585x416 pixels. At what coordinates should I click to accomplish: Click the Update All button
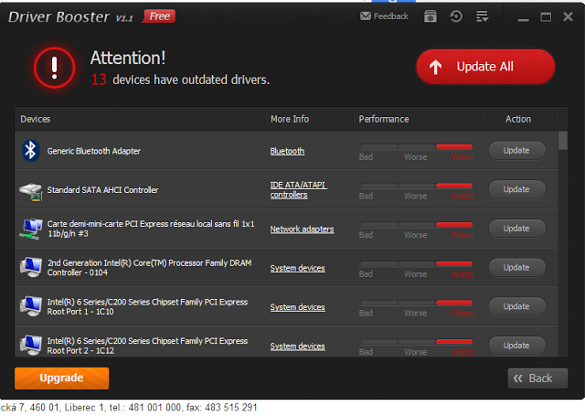pyautogui.click(x=485, y=67)
